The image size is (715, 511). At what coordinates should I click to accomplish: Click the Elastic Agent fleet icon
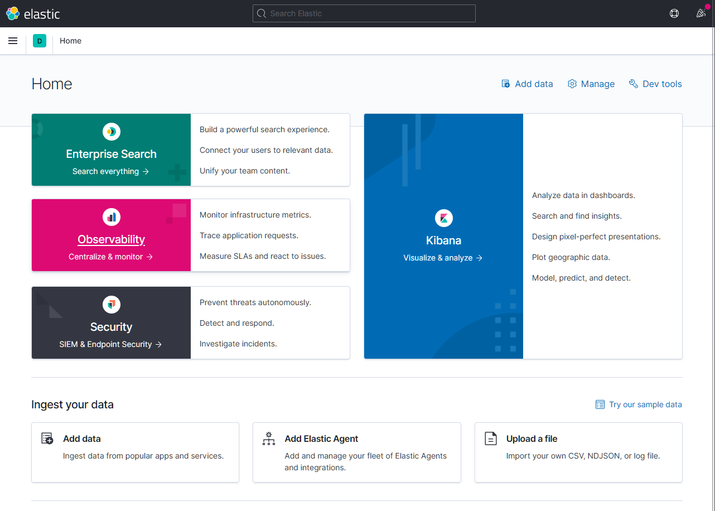269,439
